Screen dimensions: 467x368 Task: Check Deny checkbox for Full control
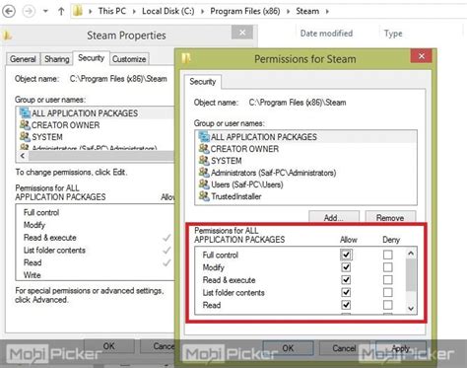pos(387,255)
